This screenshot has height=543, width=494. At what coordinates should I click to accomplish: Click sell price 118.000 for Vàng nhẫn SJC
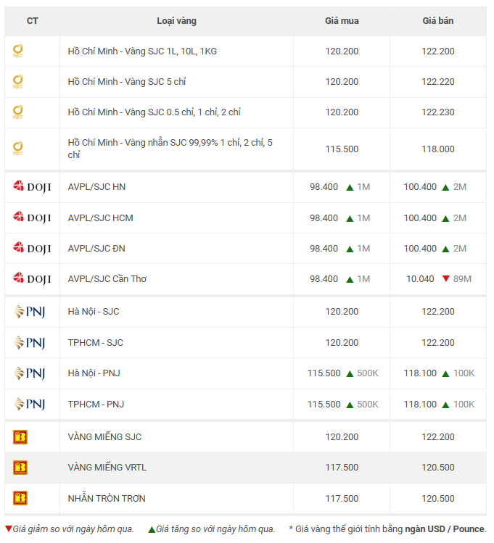[438, 149]
